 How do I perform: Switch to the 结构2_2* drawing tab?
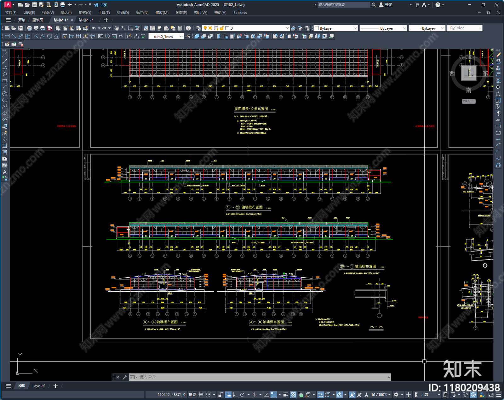tap(86, 20)
